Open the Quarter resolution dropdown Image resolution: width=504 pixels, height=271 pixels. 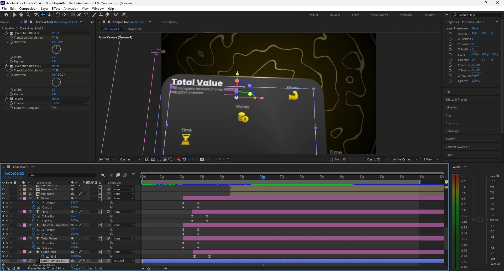point(130,159)
